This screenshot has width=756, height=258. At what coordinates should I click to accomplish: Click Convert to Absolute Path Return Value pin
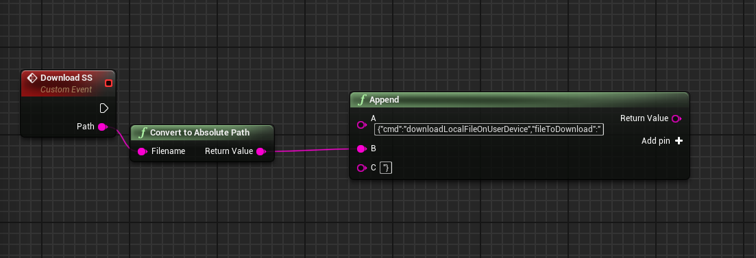[260, 152]
